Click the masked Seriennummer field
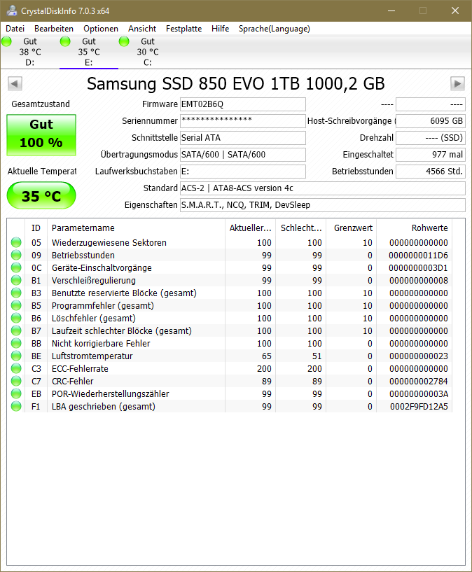Viewport: 472px width, 572px height. tap(242, 121)
